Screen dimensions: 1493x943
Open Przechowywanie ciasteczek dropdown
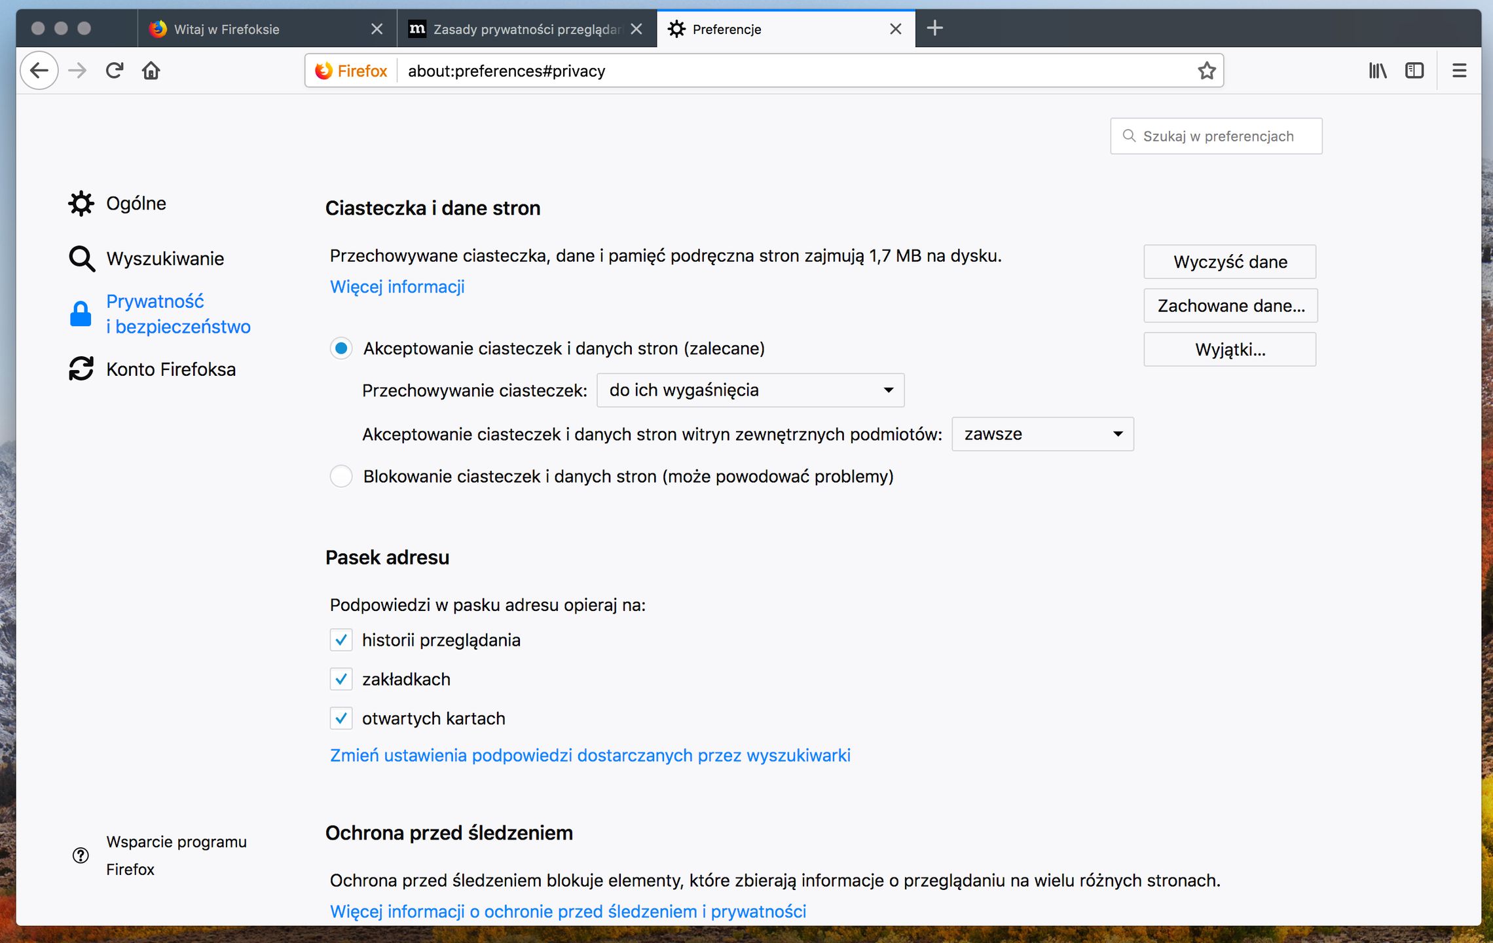click(x=750, y=390)
